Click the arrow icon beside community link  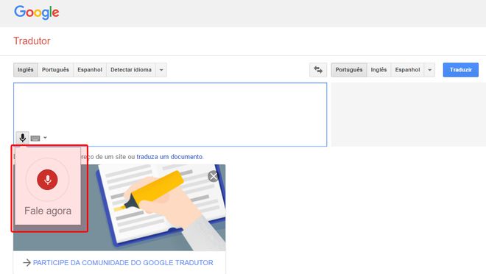(x=27, y=262)
